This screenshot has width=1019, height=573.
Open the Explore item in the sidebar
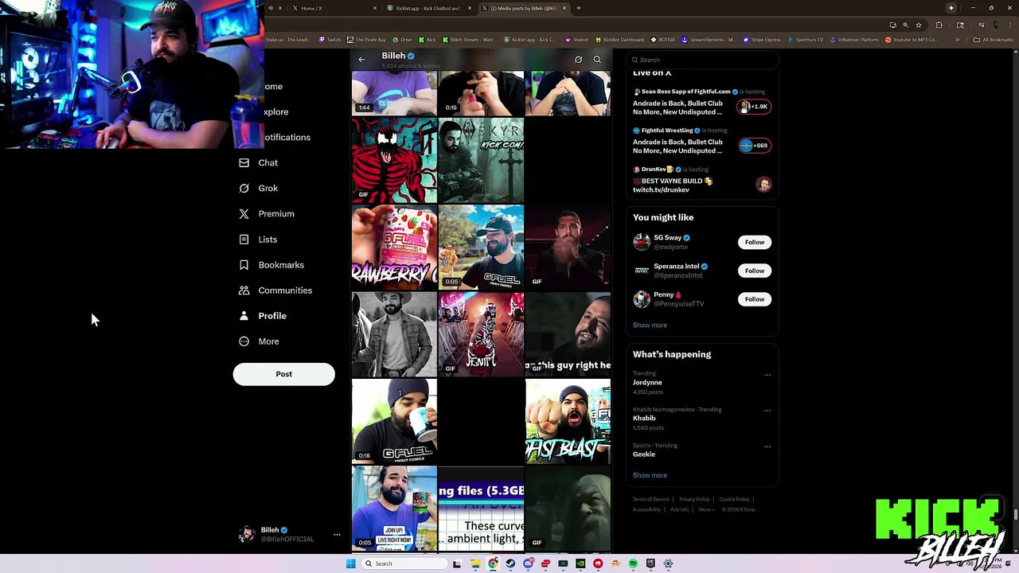pos(276,112)
